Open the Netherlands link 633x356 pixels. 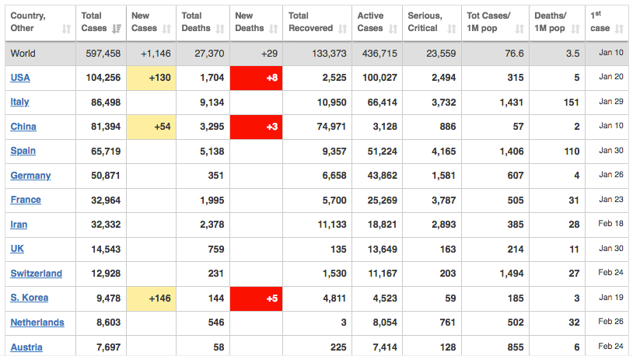[x=37, y=323]
